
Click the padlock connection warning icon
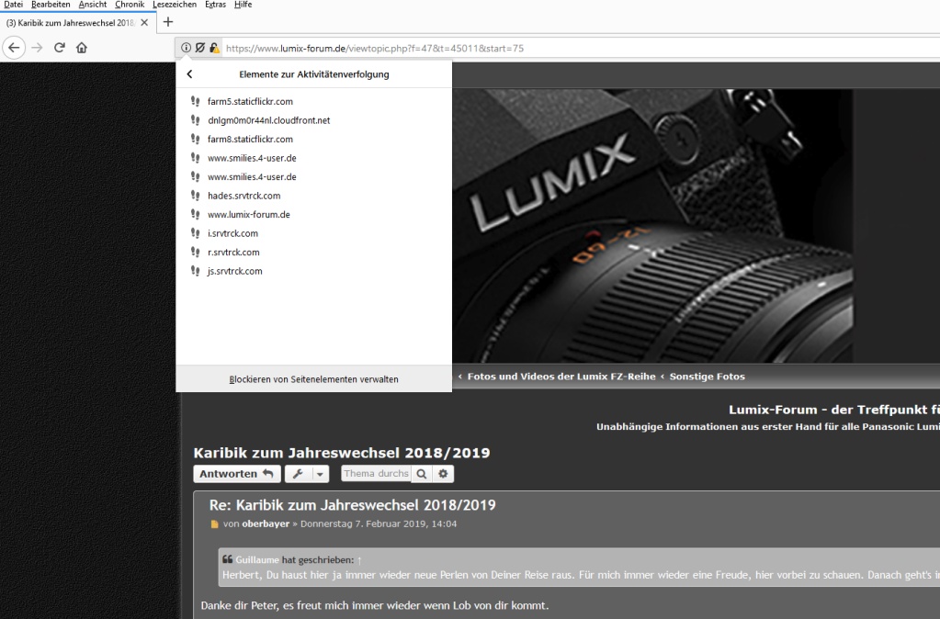coord(214,48)
